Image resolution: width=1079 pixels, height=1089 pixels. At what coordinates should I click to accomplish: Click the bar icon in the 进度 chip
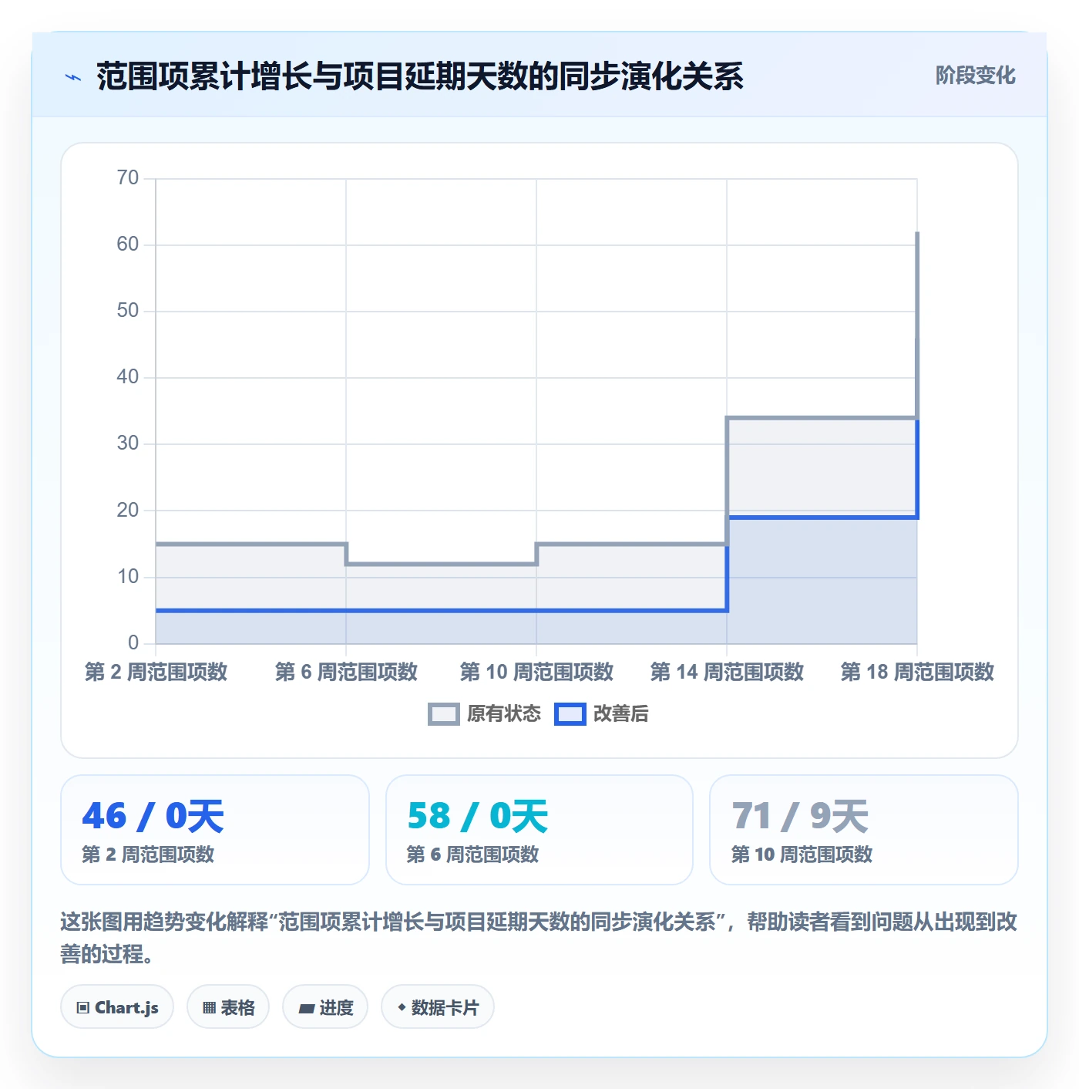coord(307,1008)
